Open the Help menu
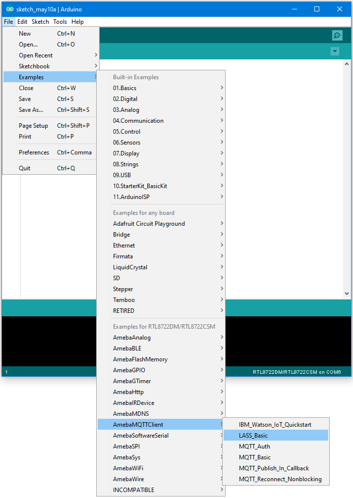Image resolution: width=353 pixels, height=498 pixels. (78, 22)
